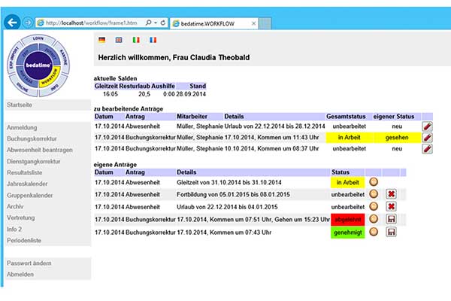
Task: Choose the Italian flag language option
Action: 136,39
